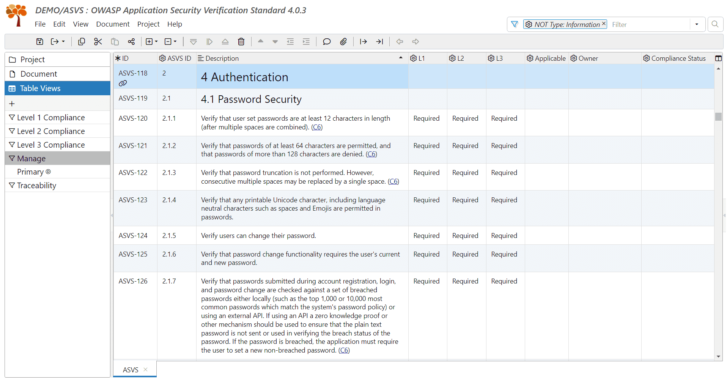The height and width of the screenshot is (378, 727).
Task: Click the Filter text input
Action: (649, 24)
